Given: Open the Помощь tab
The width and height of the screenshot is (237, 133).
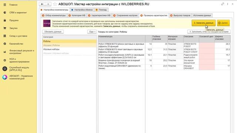Looking at the screenshot, I should pos(101,10).
